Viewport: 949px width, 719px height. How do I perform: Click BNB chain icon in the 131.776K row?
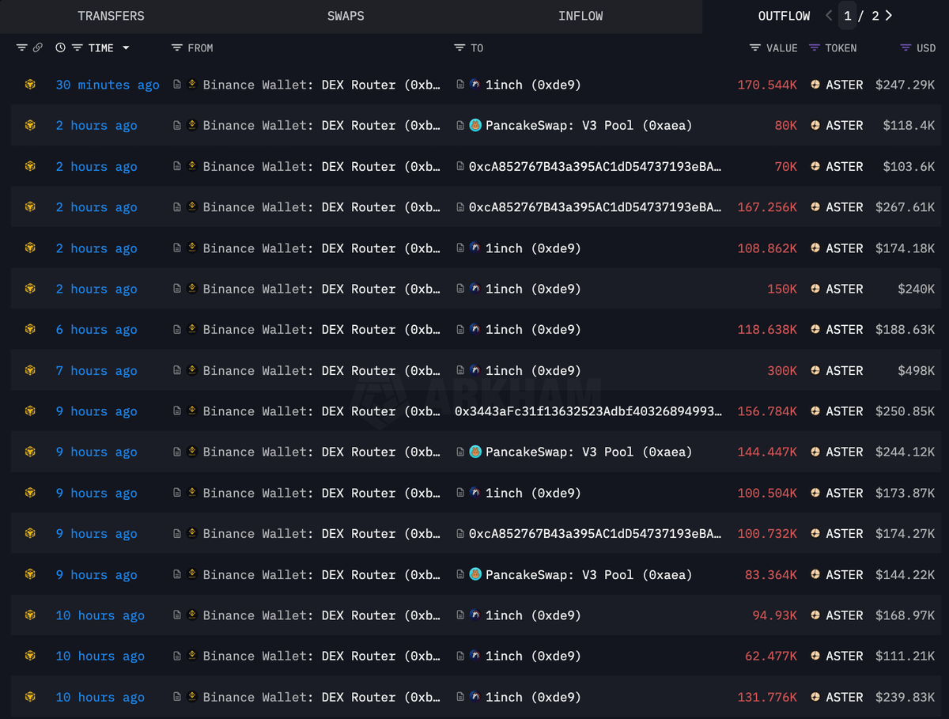[30, 697]
